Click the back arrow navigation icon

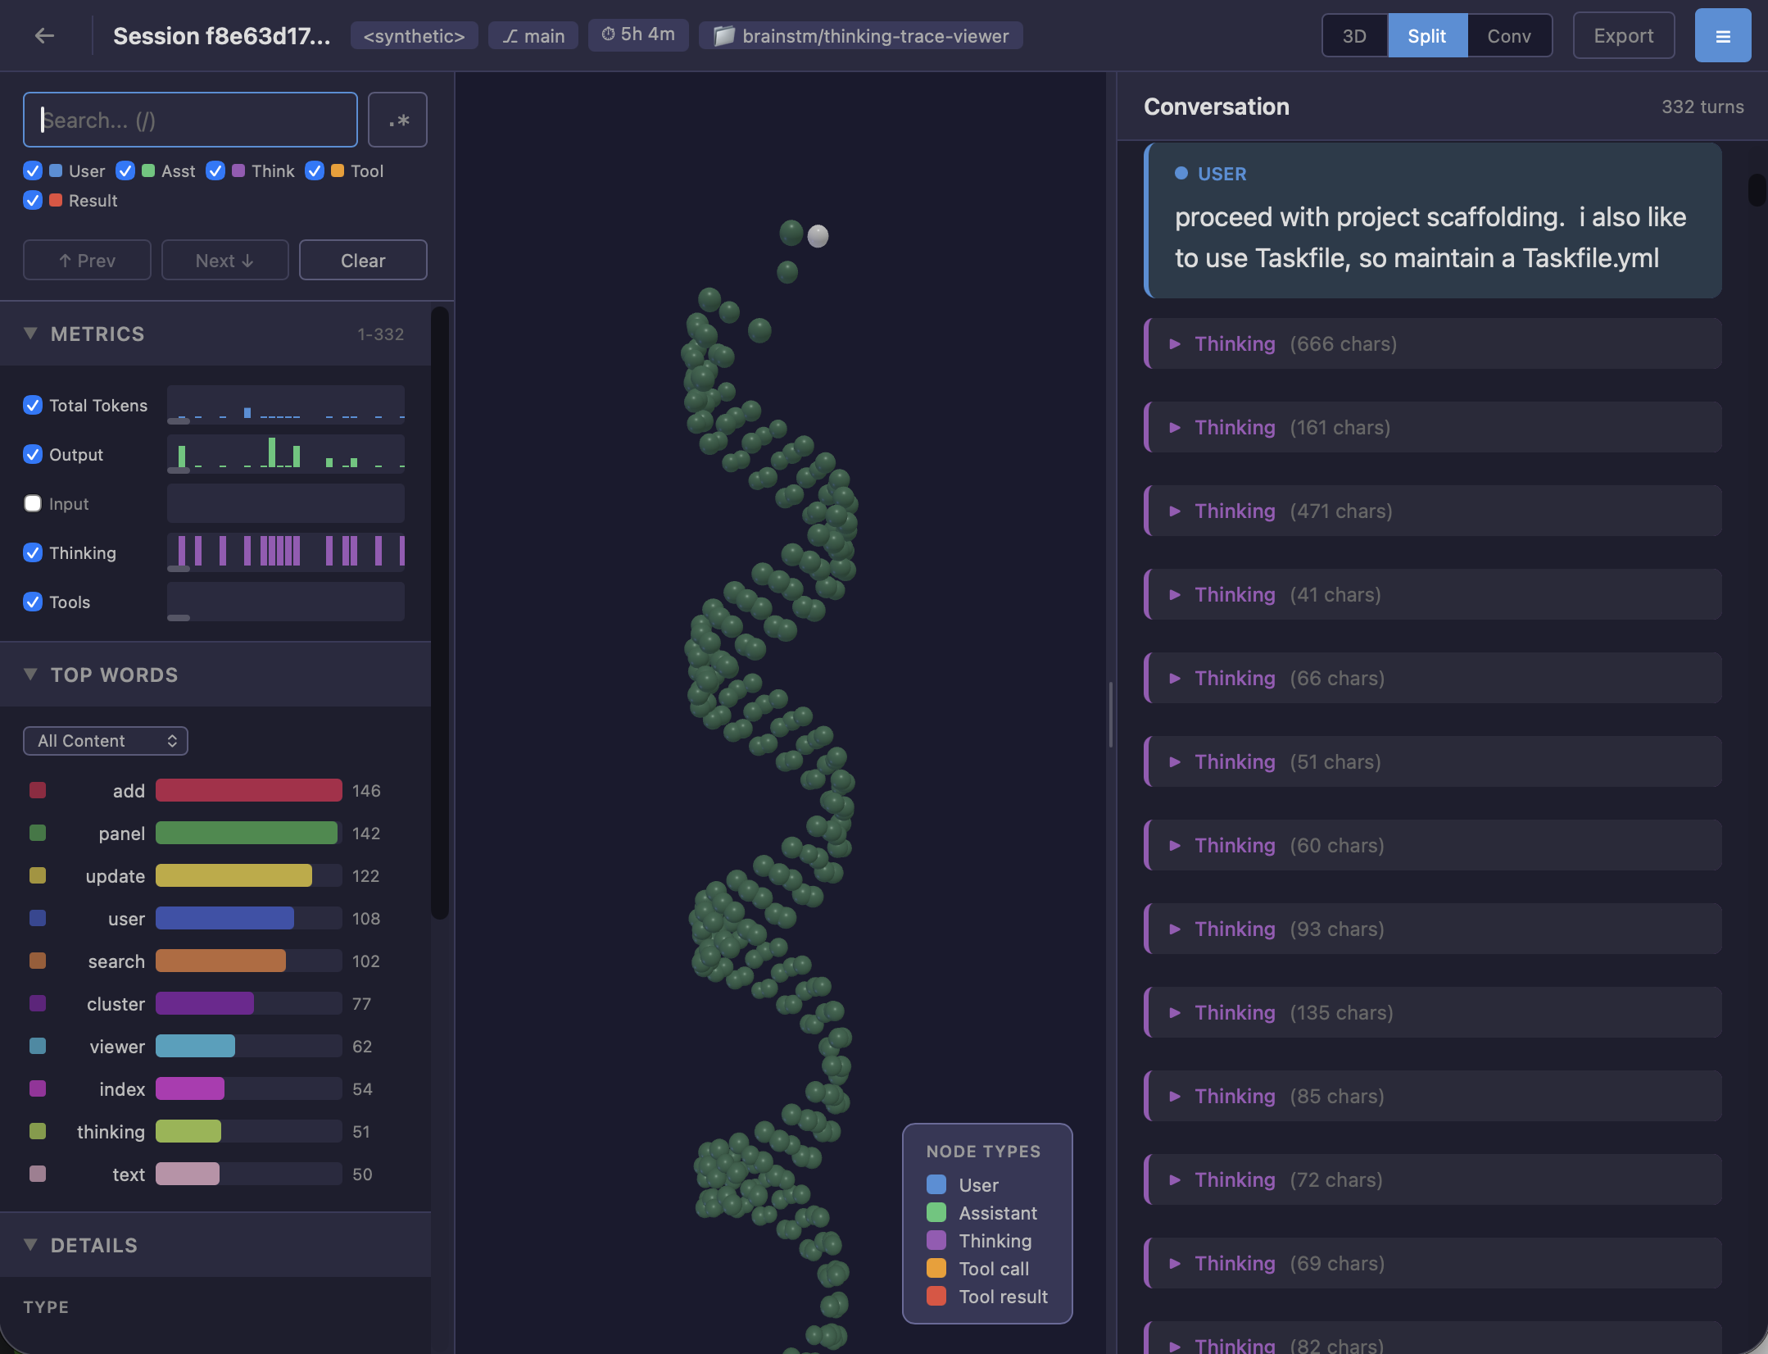tap(45, 35)
